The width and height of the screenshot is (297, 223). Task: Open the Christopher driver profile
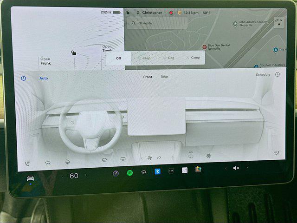149,13
